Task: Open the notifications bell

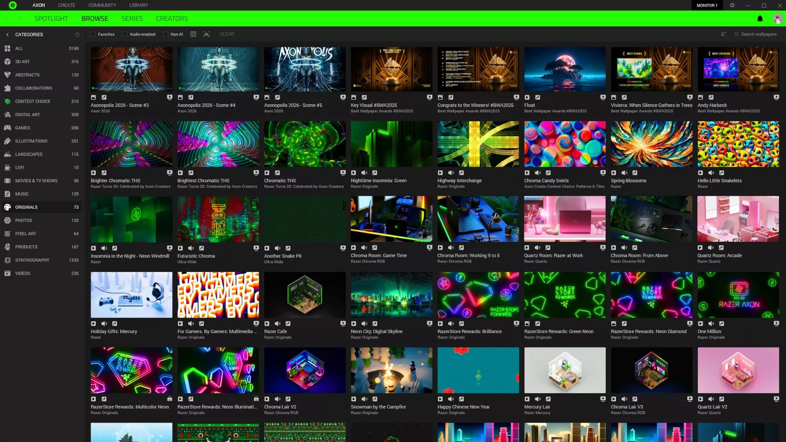Action: 760,18
